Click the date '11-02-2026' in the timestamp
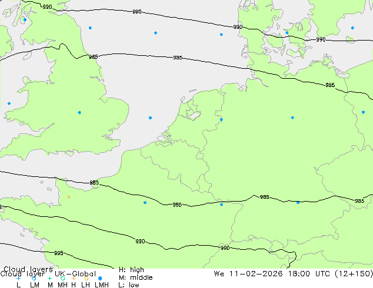The image size is (373, 288). point(256,274)
